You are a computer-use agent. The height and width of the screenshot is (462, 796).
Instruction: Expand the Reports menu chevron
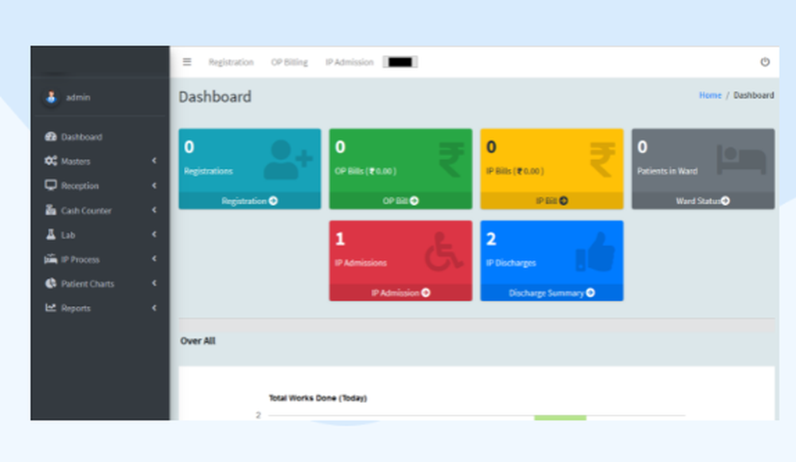click(x=154, y=308)
